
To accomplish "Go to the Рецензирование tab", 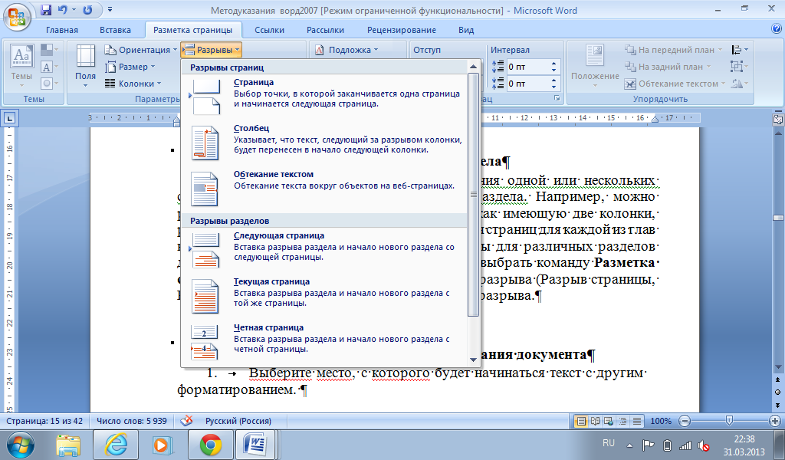I will 402,30.
